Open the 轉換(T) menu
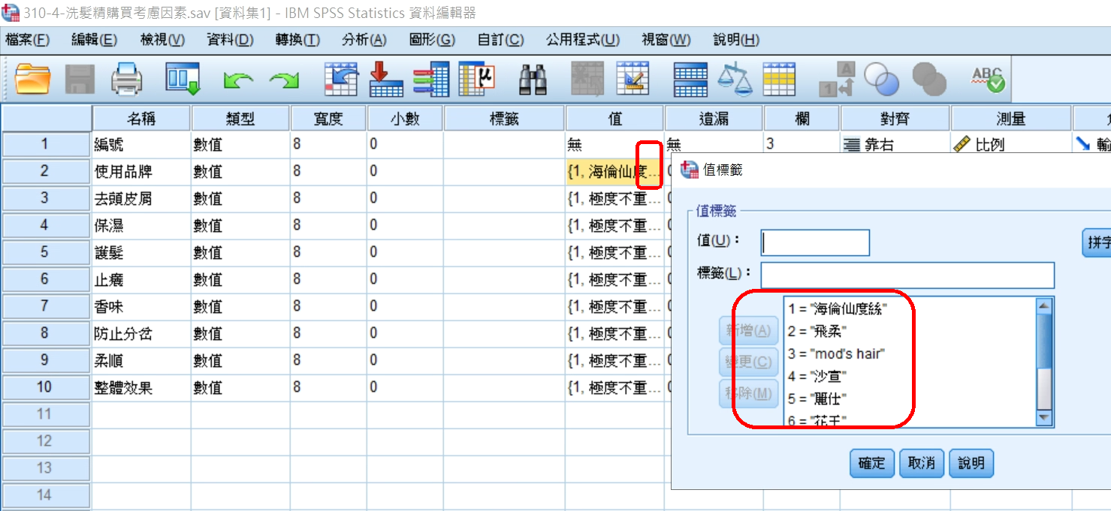This screenshot has height=511, width=1111. 297,40
